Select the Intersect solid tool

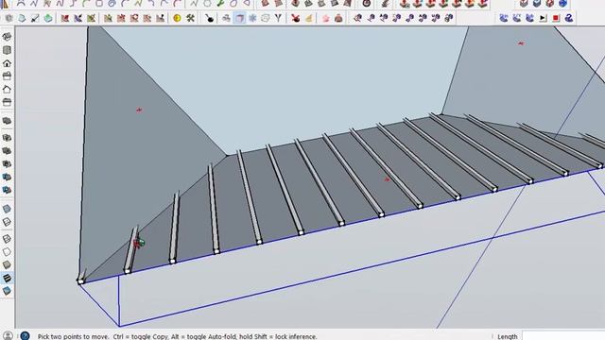7,138
